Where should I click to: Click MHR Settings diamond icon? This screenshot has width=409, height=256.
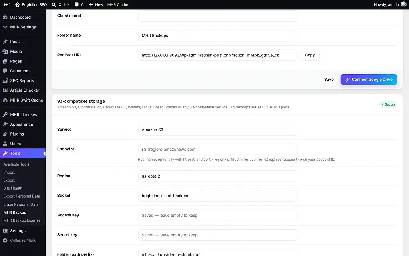5,27
